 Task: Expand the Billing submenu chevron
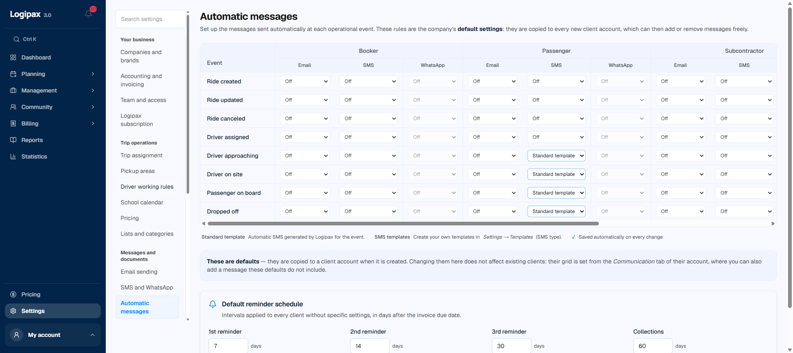click(x=93, y=123)
